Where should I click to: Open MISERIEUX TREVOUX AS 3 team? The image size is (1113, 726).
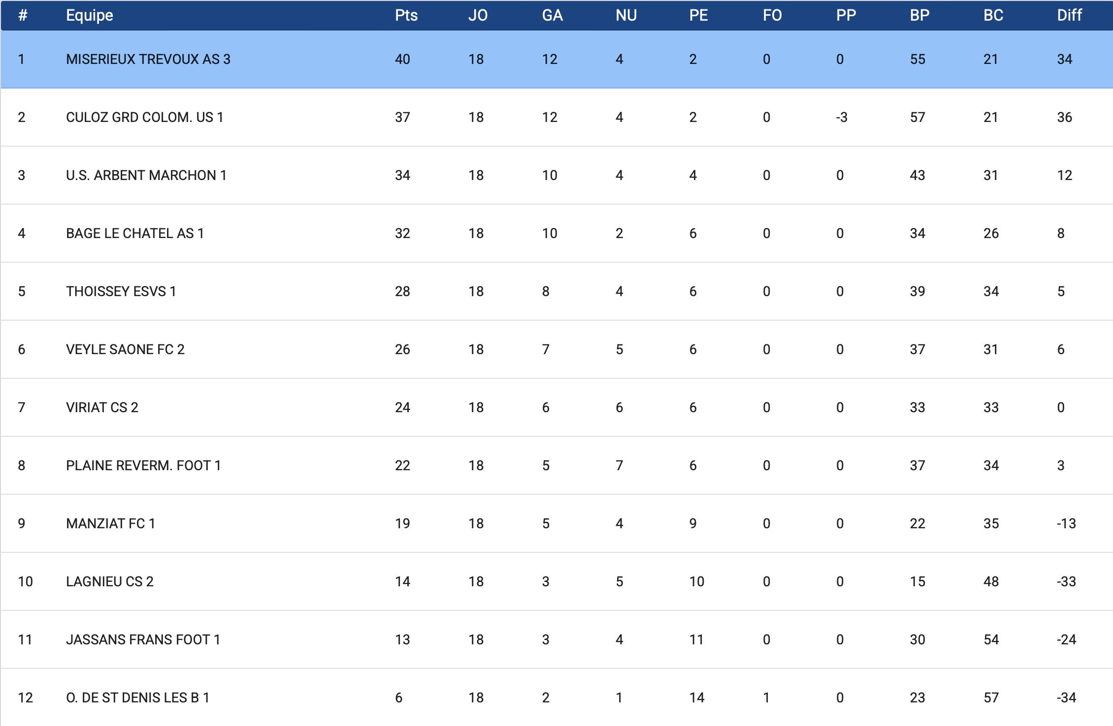(x=148, y=60)
